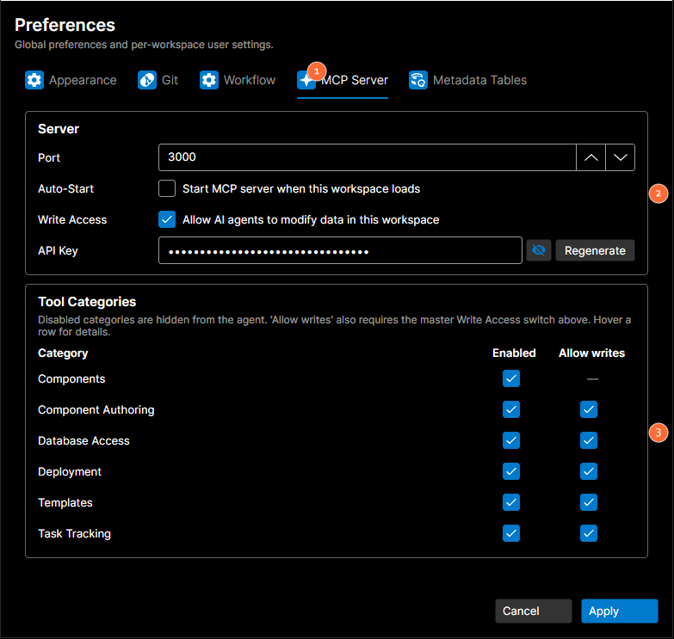Disable Write Access for AI agents

167,219
